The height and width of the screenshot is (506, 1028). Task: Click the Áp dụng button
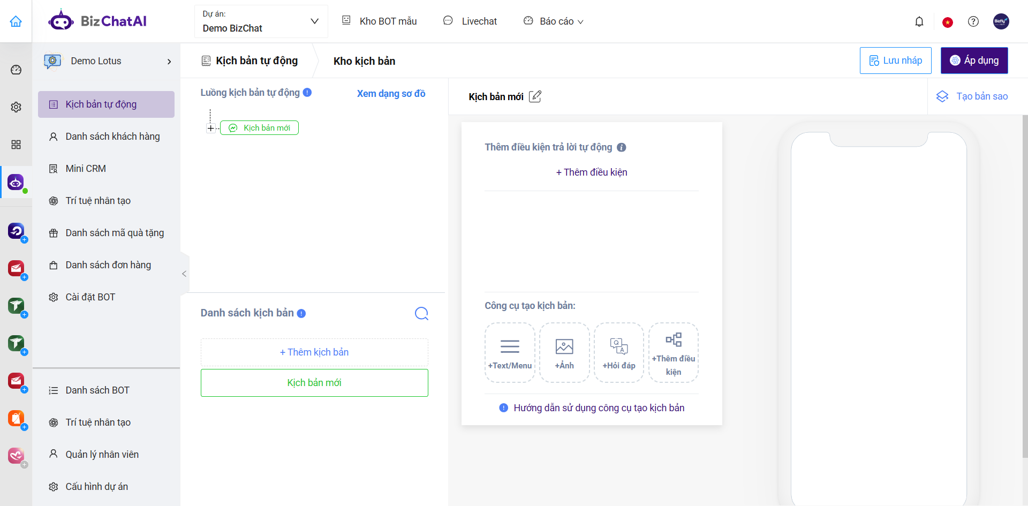point(974,61)
